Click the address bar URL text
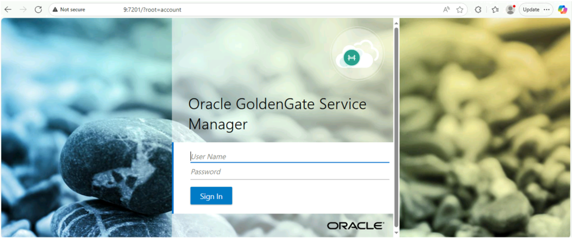The height and width of the screenshot is (238, 572). coord(152,10)
